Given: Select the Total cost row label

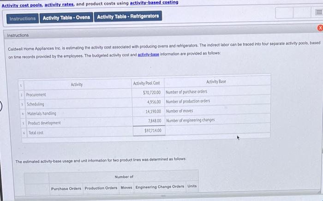Looking at the screenshot, I should (36, 133).
